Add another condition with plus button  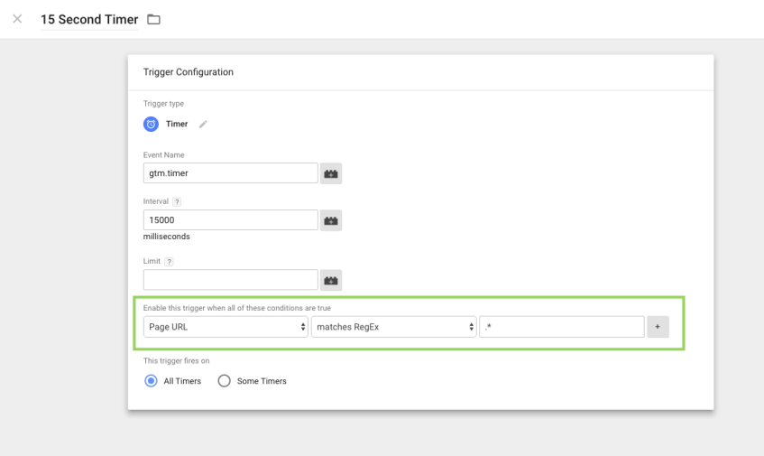tap(658, 327)
